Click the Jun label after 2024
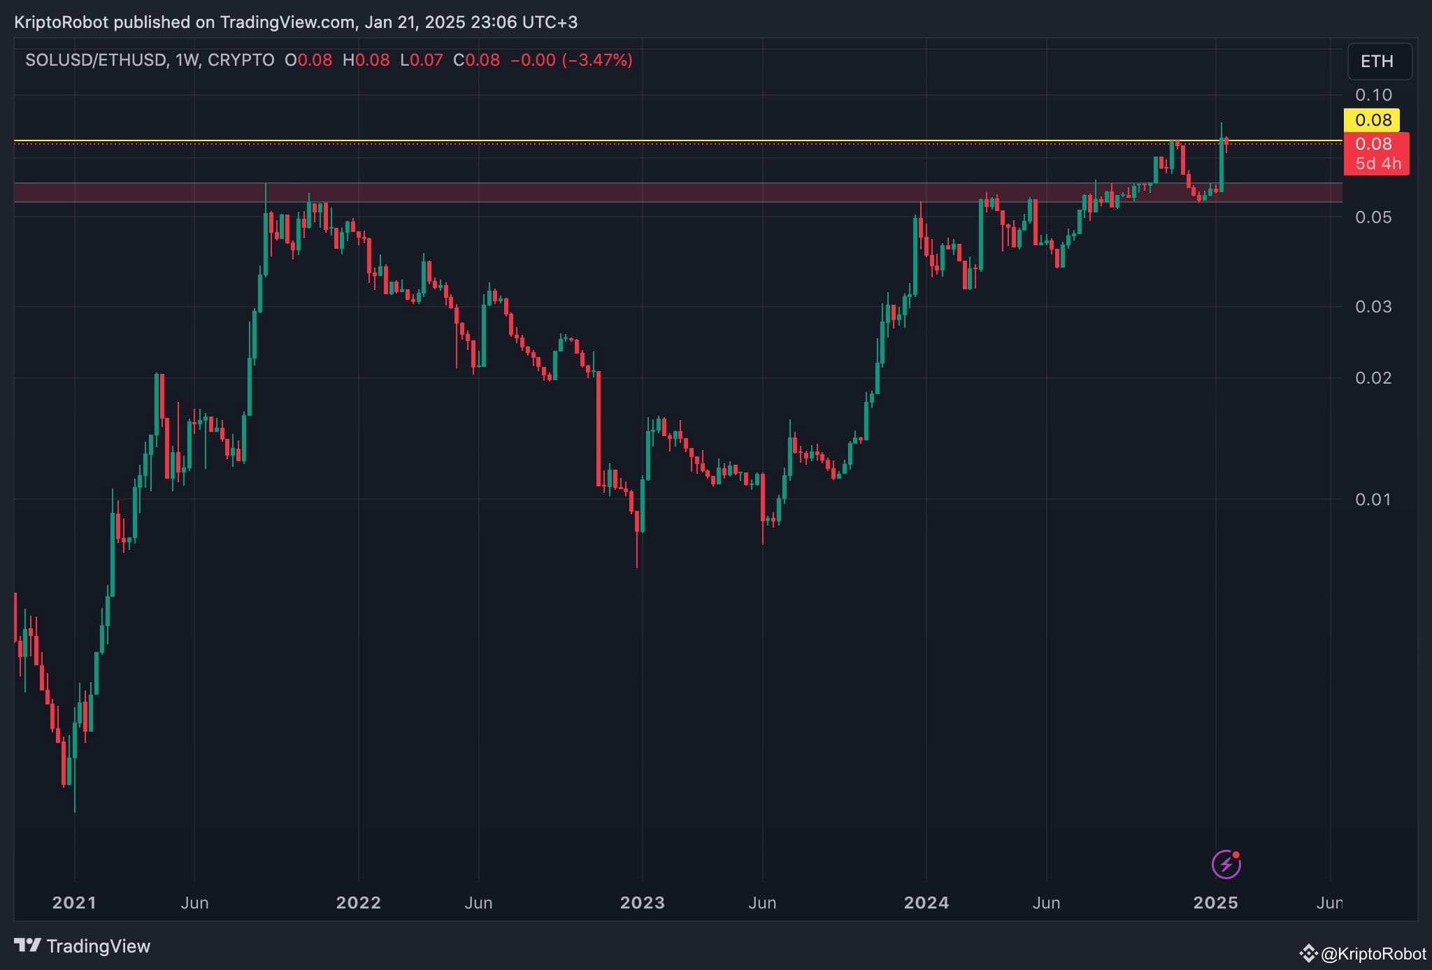Screen dimensions: 1432x970 point(1046,903)
